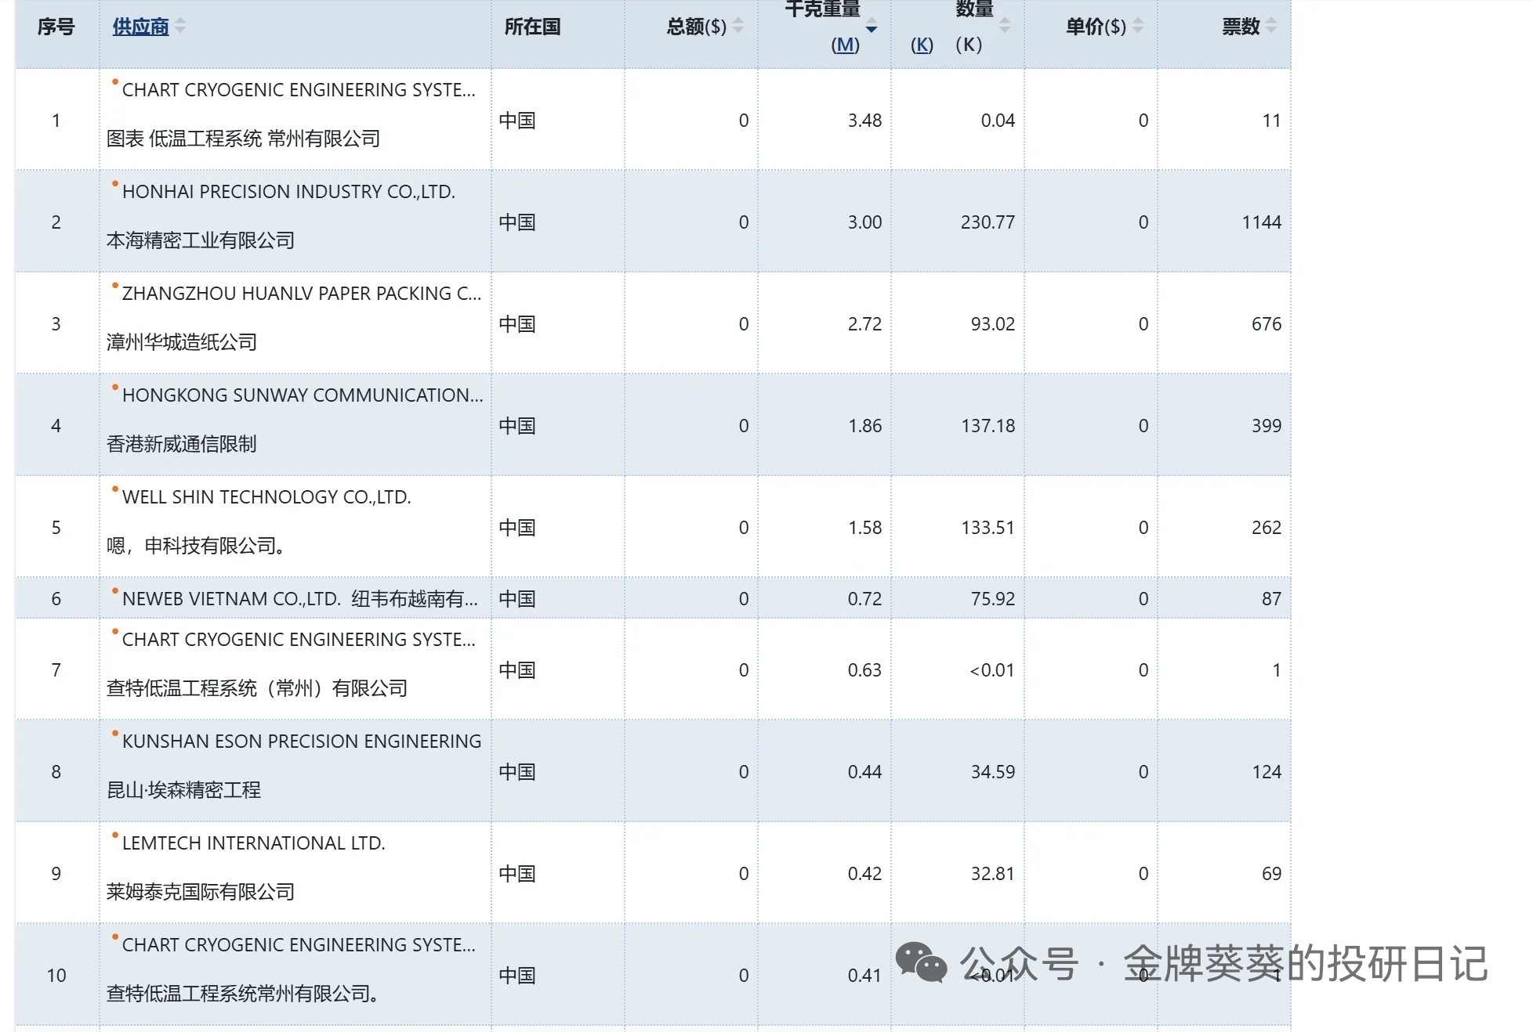Click the 序号 column header
This screenshot has width=1533, height=1032.
click(56, 27)
